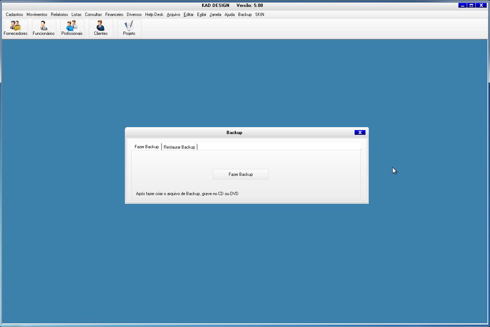Open Profissionais from the toolbar
Screen dimensions: 490x327
[72, 28]
